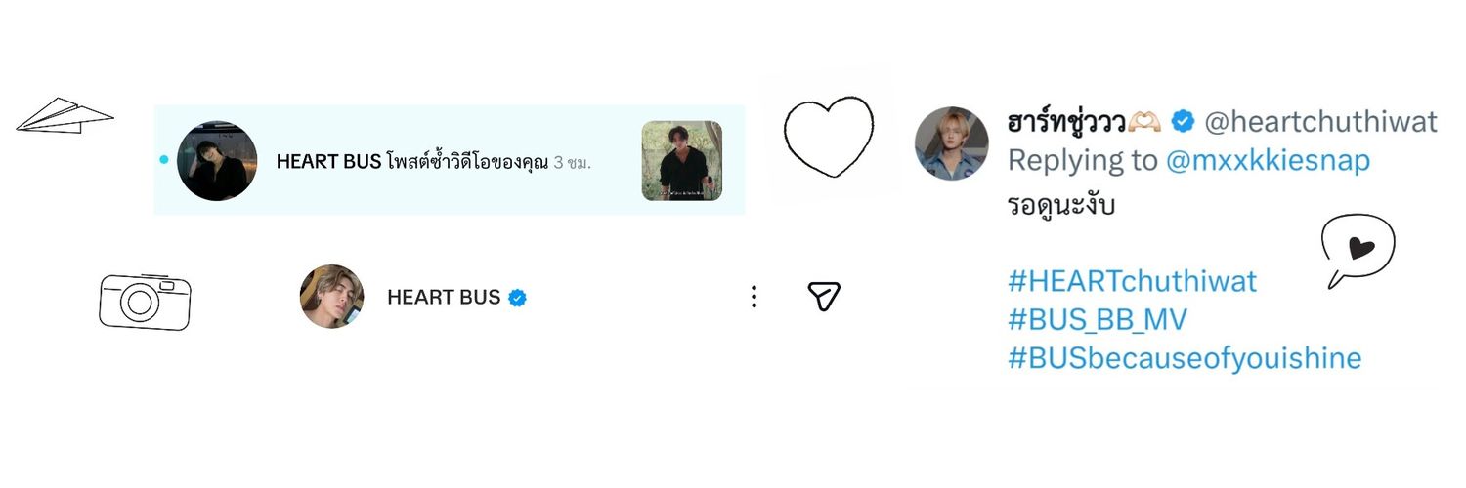The width and height of the screenshot is (1466, 488).
Task: Click the blue verified badge beside HEART BUS
Action: click(518, 298)
